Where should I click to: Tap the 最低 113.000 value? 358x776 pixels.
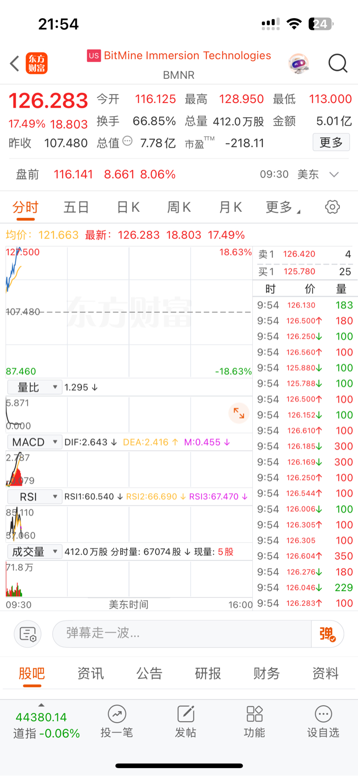tap(330, 99)
